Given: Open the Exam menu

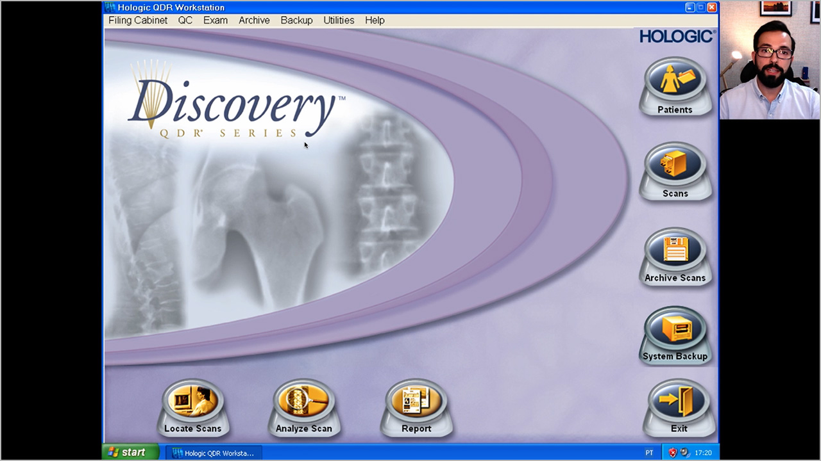Looking at the screenshot, I should tap(216, 20).
